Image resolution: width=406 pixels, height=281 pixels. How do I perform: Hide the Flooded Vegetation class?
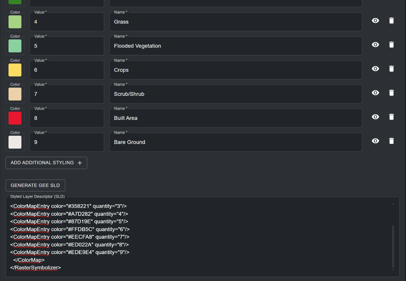point(375,45)
